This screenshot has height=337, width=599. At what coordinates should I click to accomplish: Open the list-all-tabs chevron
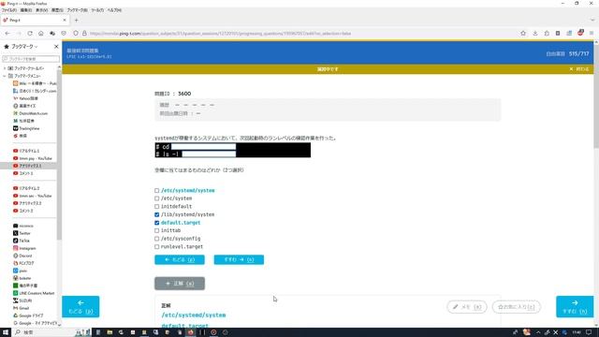click(592, 20)
